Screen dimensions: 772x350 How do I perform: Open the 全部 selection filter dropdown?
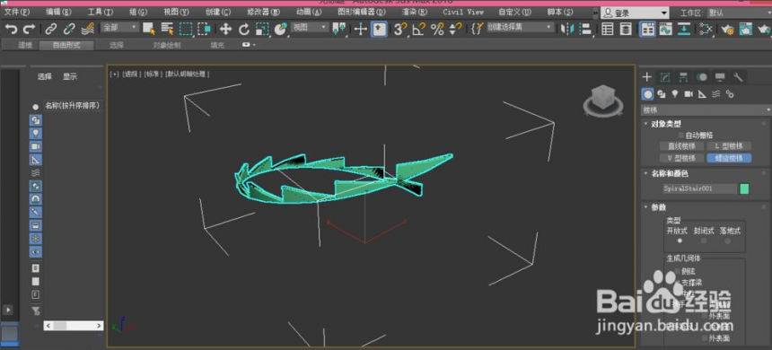pyautogui.click(x=119, y=28)
